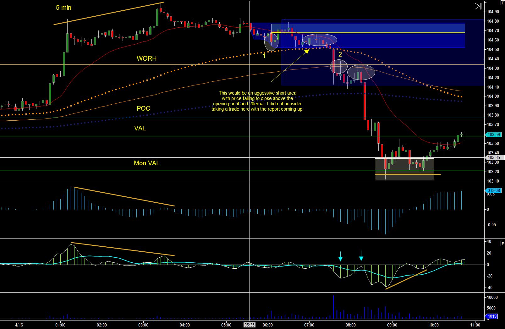Click the 09:00 time axis label
Screen dimensions: 505x329
[x=392, y=325]
